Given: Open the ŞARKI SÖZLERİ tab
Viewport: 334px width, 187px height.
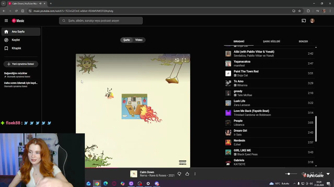Looking at the screenshot, I should click(x=271, y=42).
